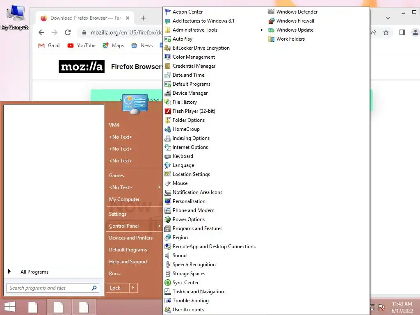Screen dimensions: 420x315
Task: Open the Windows Firewall icon
Action: tap(272, 21)
